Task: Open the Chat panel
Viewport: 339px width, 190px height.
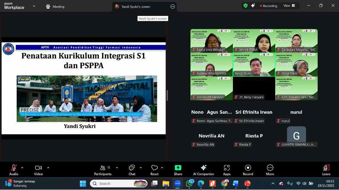Action: tap(132, 168)
